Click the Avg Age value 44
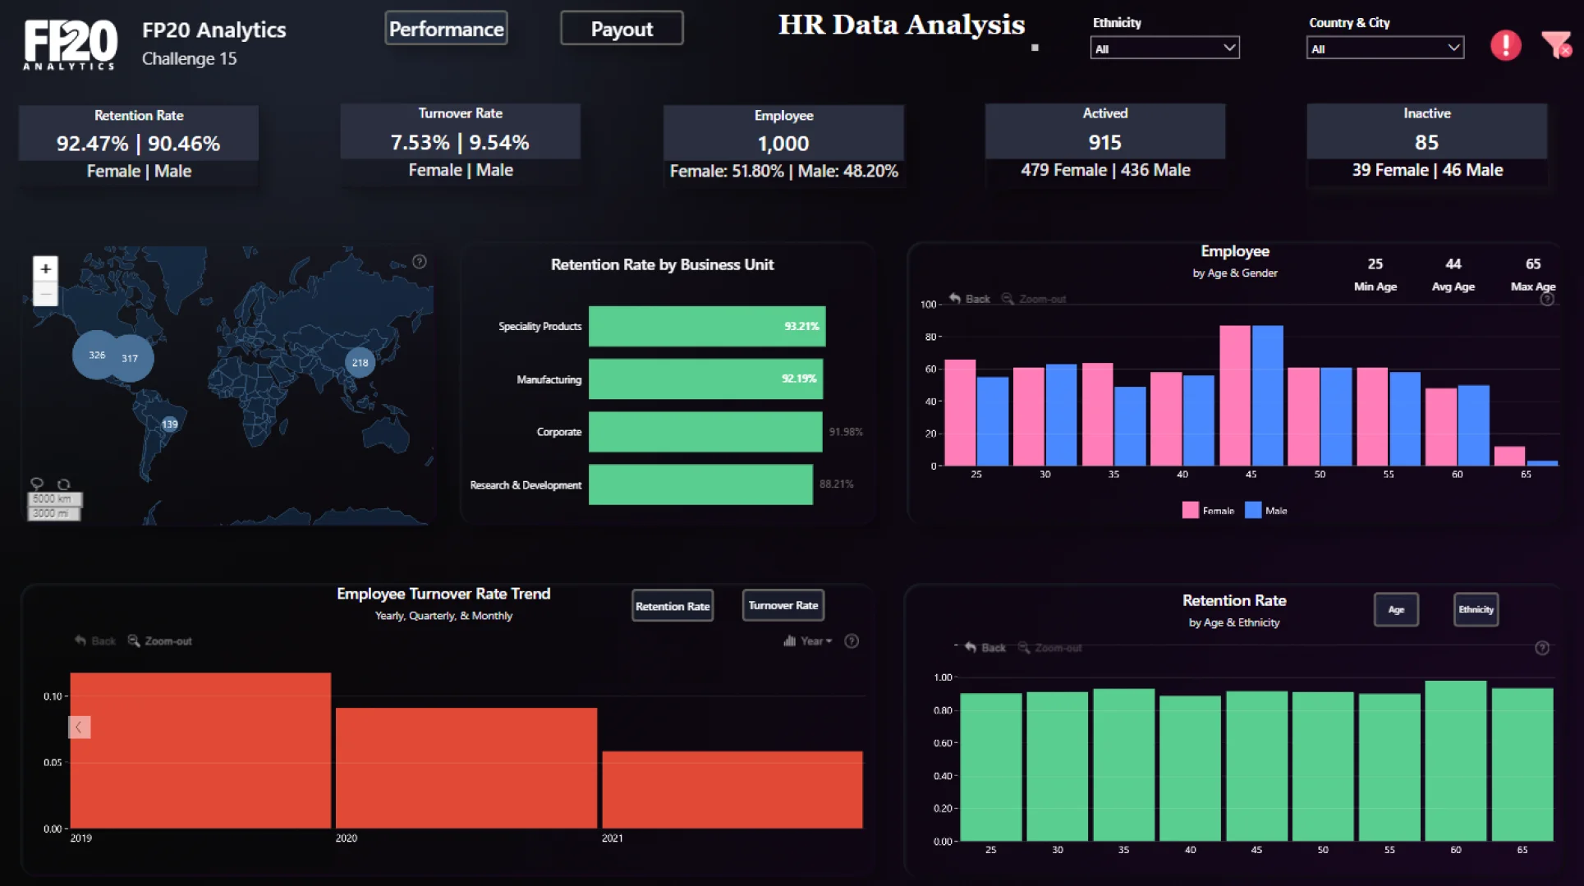The image size is (1584, 886). pyautogui.click(x=1453, y=264)
